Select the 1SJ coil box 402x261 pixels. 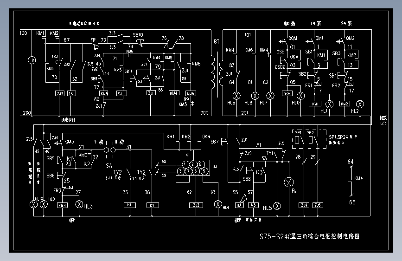(x=71, y=93)
